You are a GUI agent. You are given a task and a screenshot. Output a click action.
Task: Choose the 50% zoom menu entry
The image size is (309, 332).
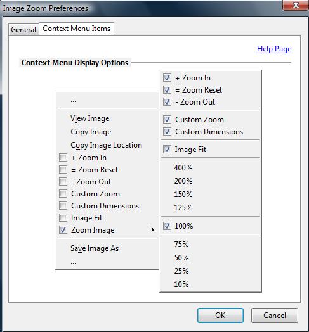click(x=181, y=258)
